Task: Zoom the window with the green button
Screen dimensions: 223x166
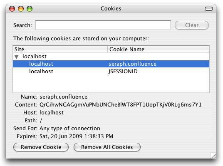Action: point(30,9)
